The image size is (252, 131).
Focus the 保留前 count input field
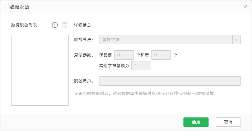coord(124,55)
